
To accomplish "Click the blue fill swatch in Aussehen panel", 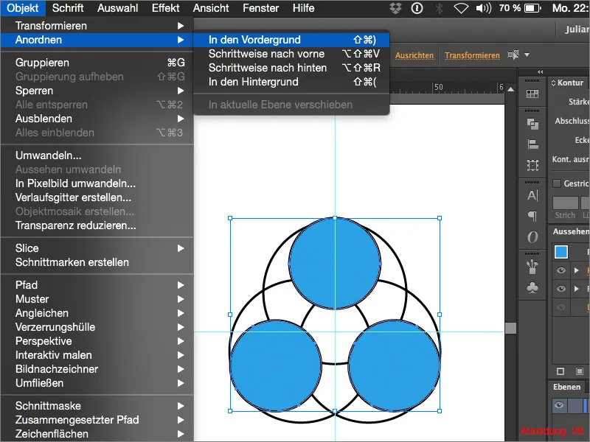I will pos(561,252).
